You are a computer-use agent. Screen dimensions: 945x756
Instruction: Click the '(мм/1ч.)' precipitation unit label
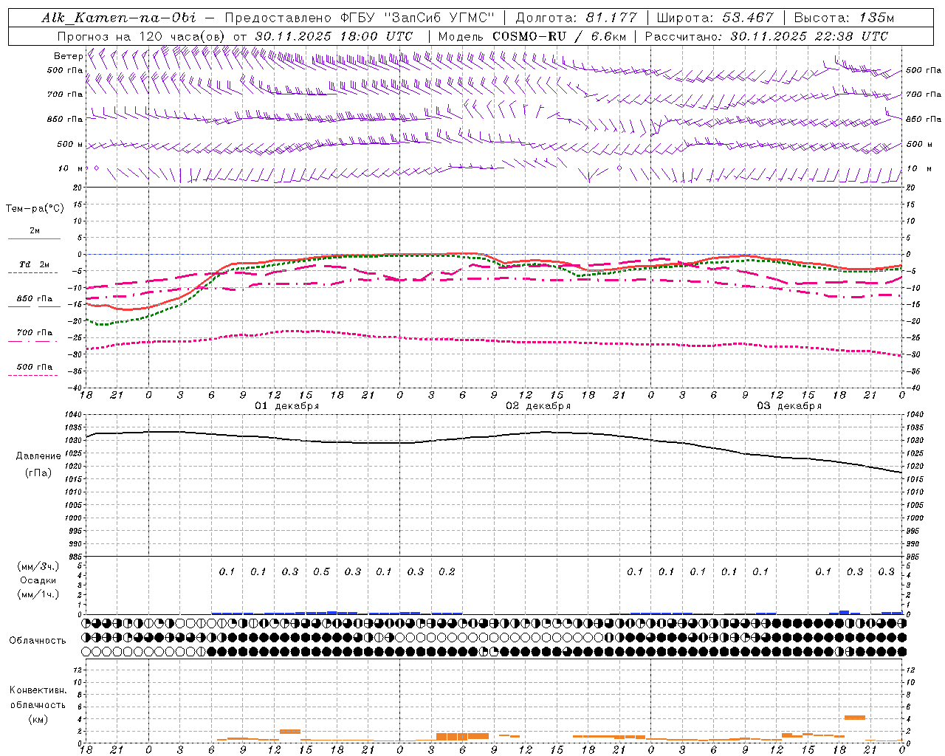tap(38, 594)
